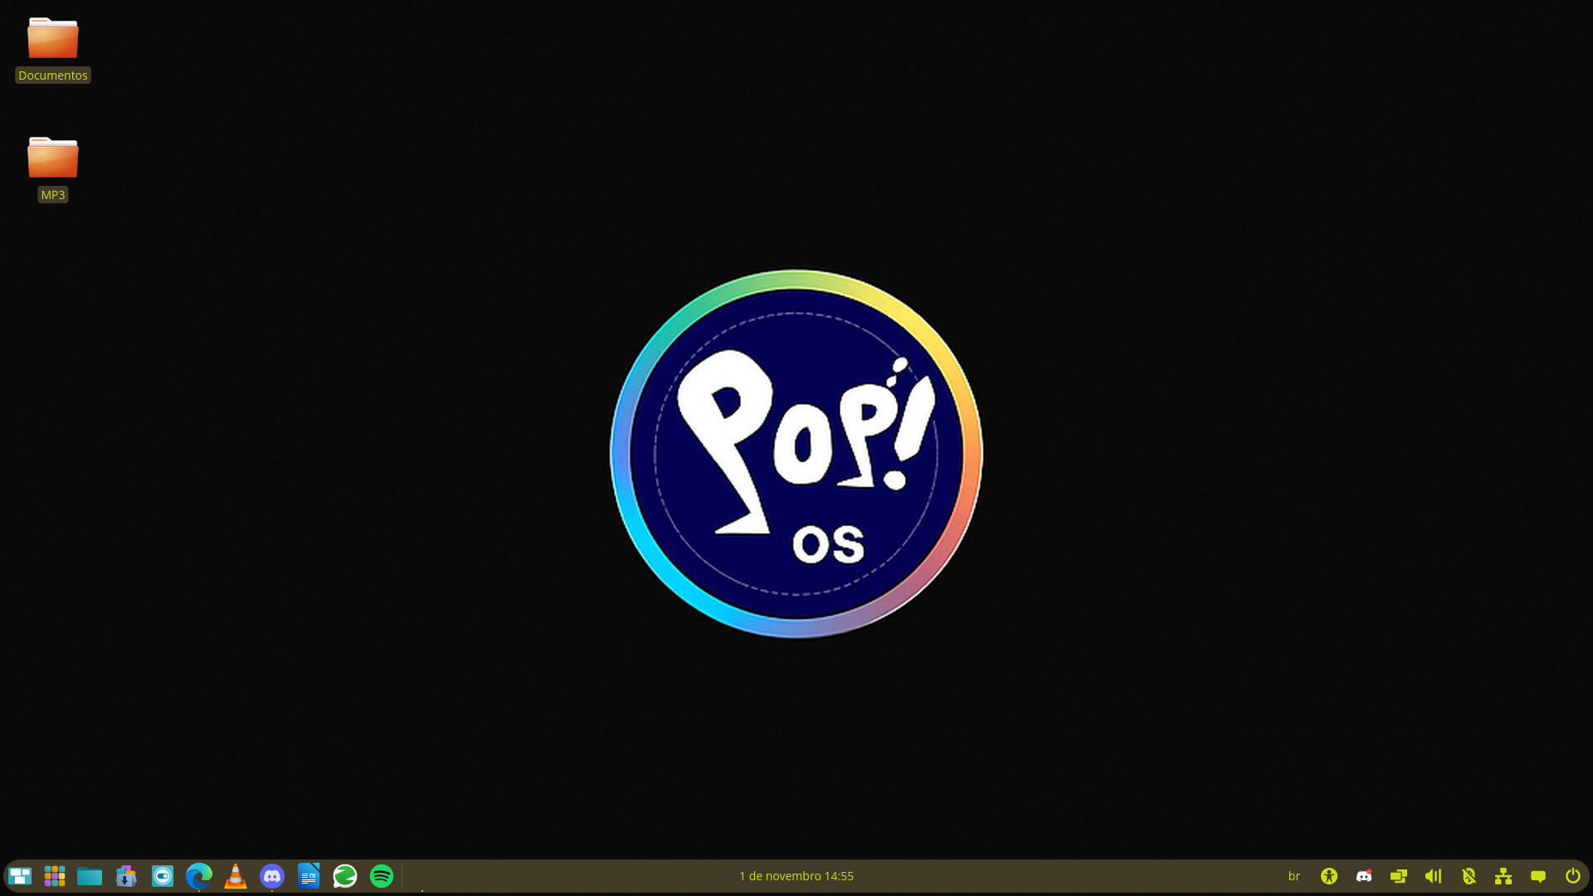Open the volume control applet
Screen dimensions: 1593x896
(x=1434, y=876)
